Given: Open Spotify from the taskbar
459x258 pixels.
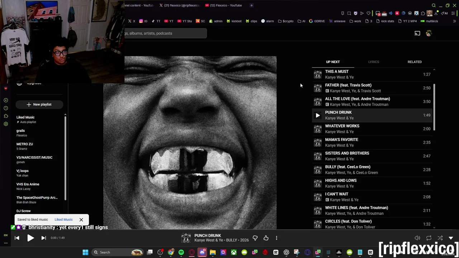Looking at the screenshot, I should tap(181, 252).
